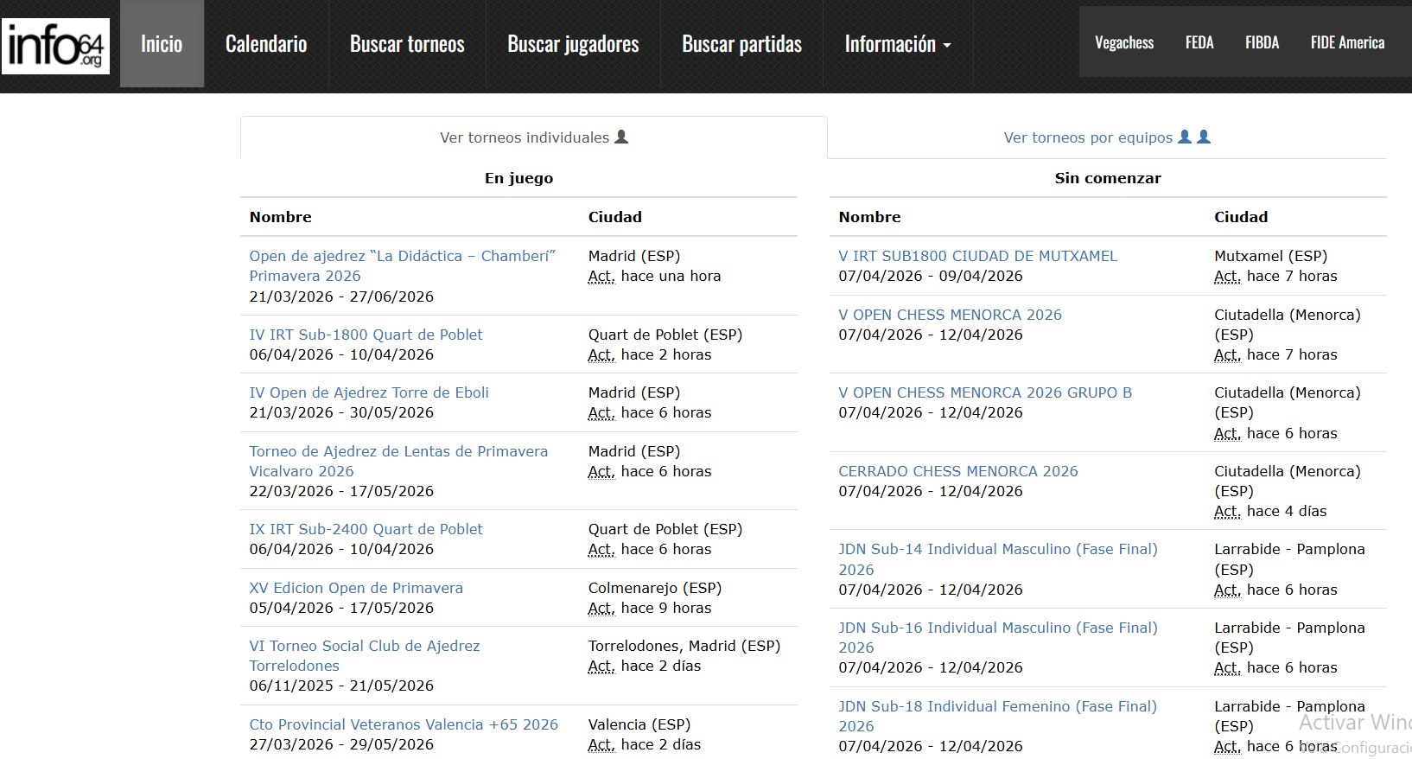Open IV IRT Sub-1800 Quart de Poblet tournament
This screenshot has width=1412, height=759.
366,335
